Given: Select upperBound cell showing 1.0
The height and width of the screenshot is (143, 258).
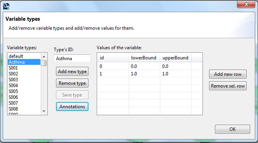Looking at the screenshot, I should click(x=175, y=74).
